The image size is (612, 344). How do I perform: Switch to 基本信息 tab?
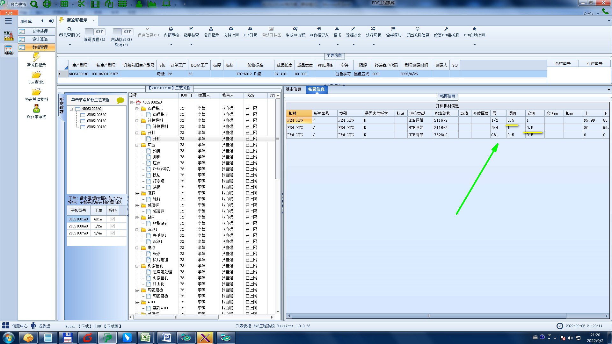(x=293, y=90)
